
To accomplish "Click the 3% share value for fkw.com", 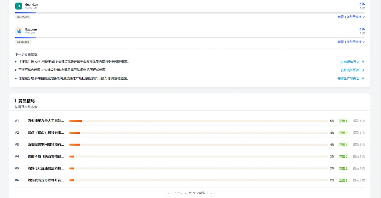I will pos(362,29).
